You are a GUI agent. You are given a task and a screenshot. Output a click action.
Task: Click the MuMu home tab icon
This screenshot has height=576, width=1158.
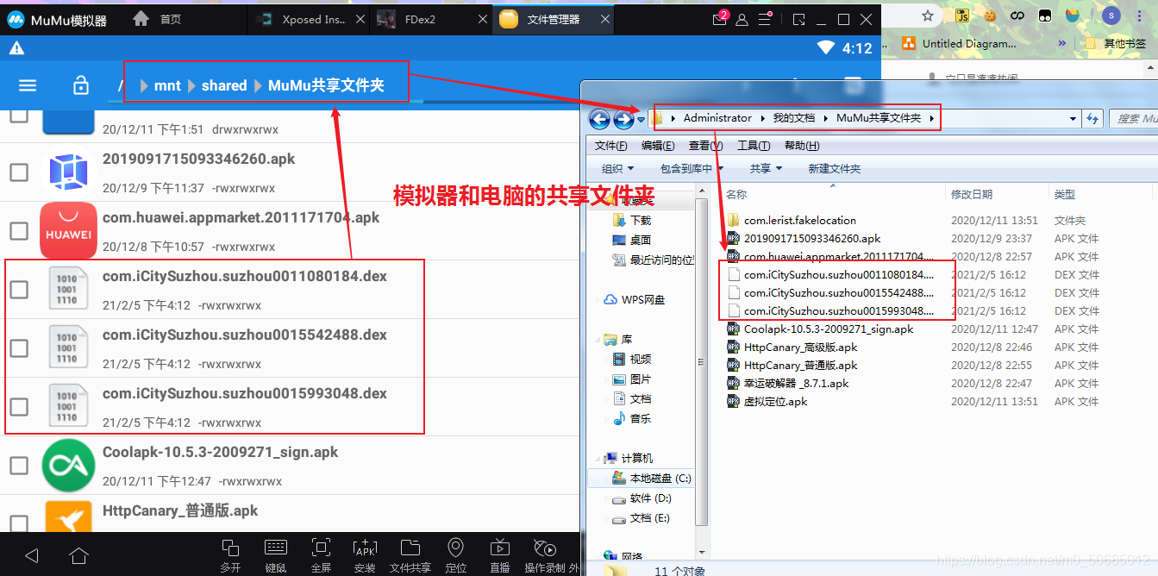tap(141, 19)
